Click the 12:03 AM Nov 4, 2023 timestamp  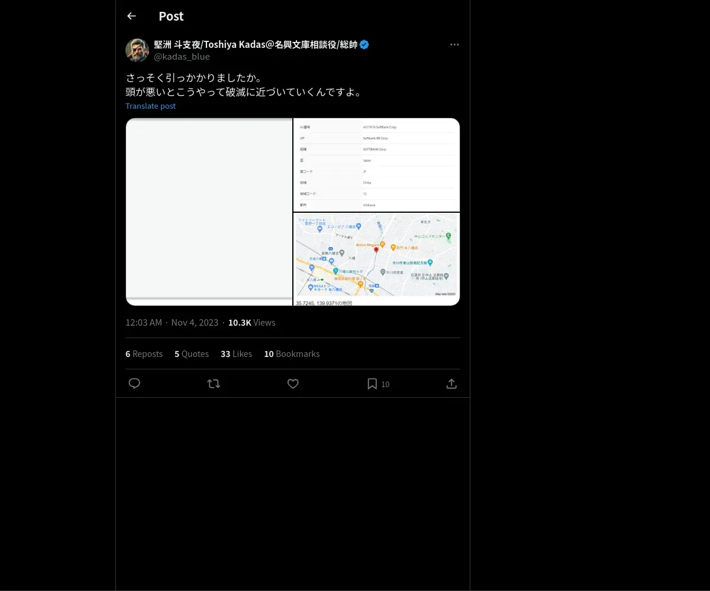[172, 322]
